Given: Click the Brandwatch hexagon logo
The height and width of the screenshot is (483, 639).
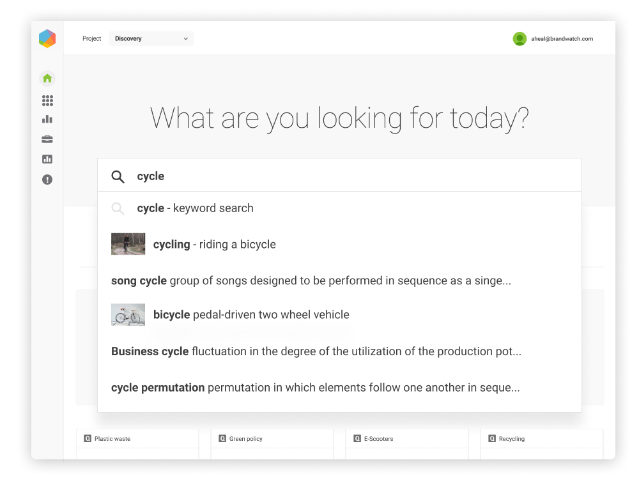Looking at the screenshot, I should 47,39.
